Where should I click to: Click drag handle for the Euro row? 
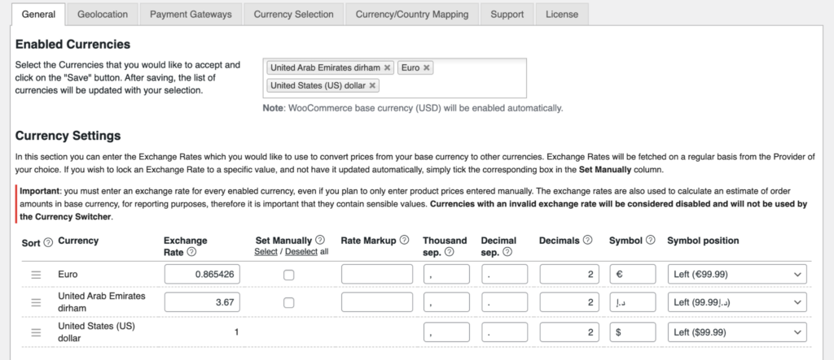tap(36, 275)
